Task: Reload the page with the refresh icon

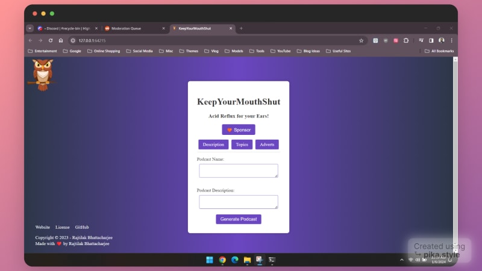Action: click(51, 40)
